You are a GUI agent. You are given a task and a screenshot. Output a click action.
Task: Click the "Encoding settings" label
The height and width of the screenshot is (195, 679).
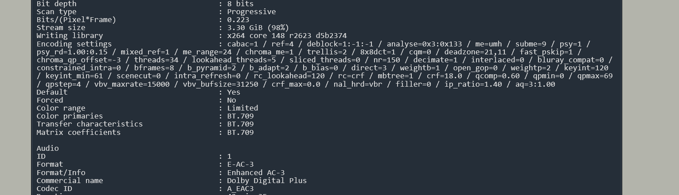click(x=74, y=44)
